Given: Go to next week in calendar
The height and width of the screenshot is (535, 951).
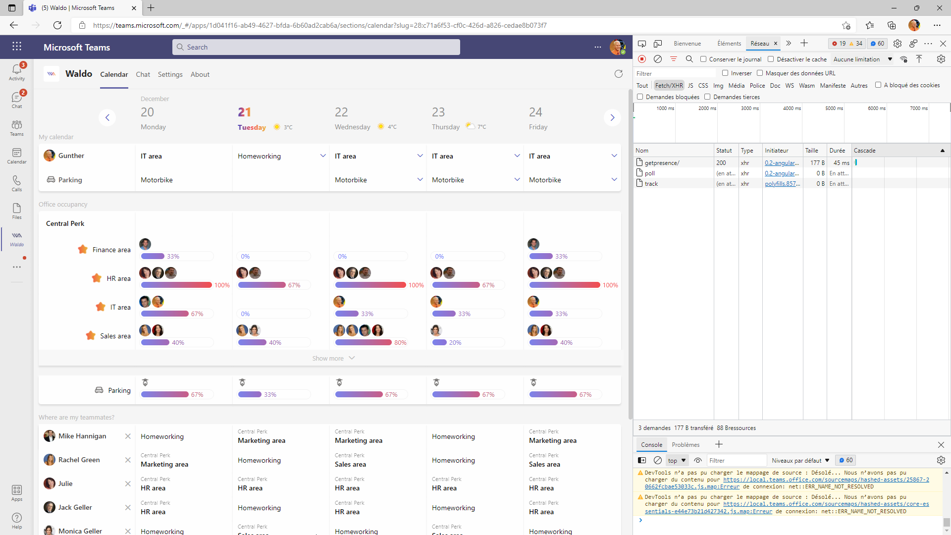Looking at the screenshot, I should tap(612, 117).
